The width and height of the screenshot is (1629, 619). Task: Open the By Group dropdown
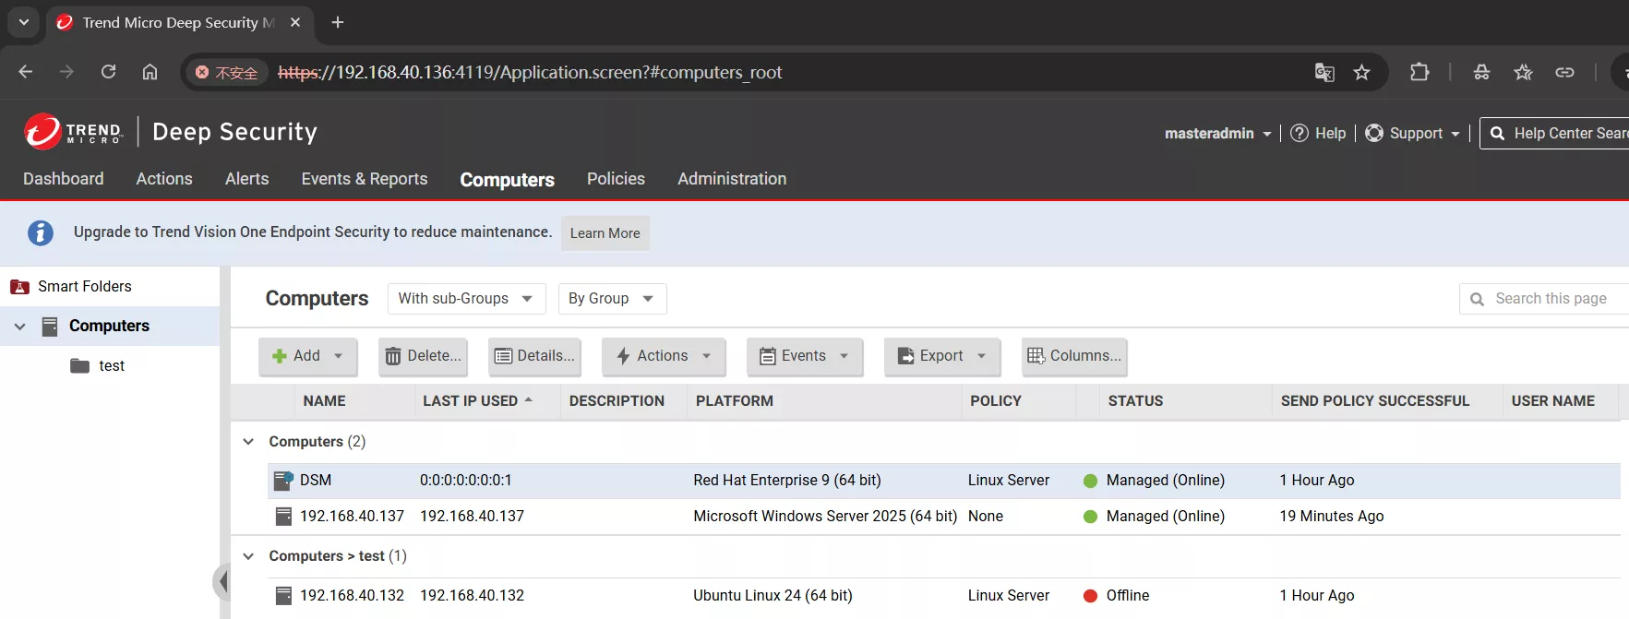point(611,299)
